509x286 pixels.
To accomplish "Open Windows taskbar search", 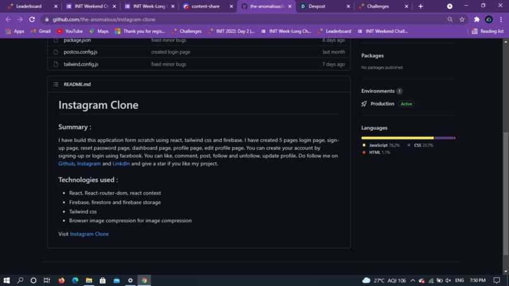I will [20, 280].
